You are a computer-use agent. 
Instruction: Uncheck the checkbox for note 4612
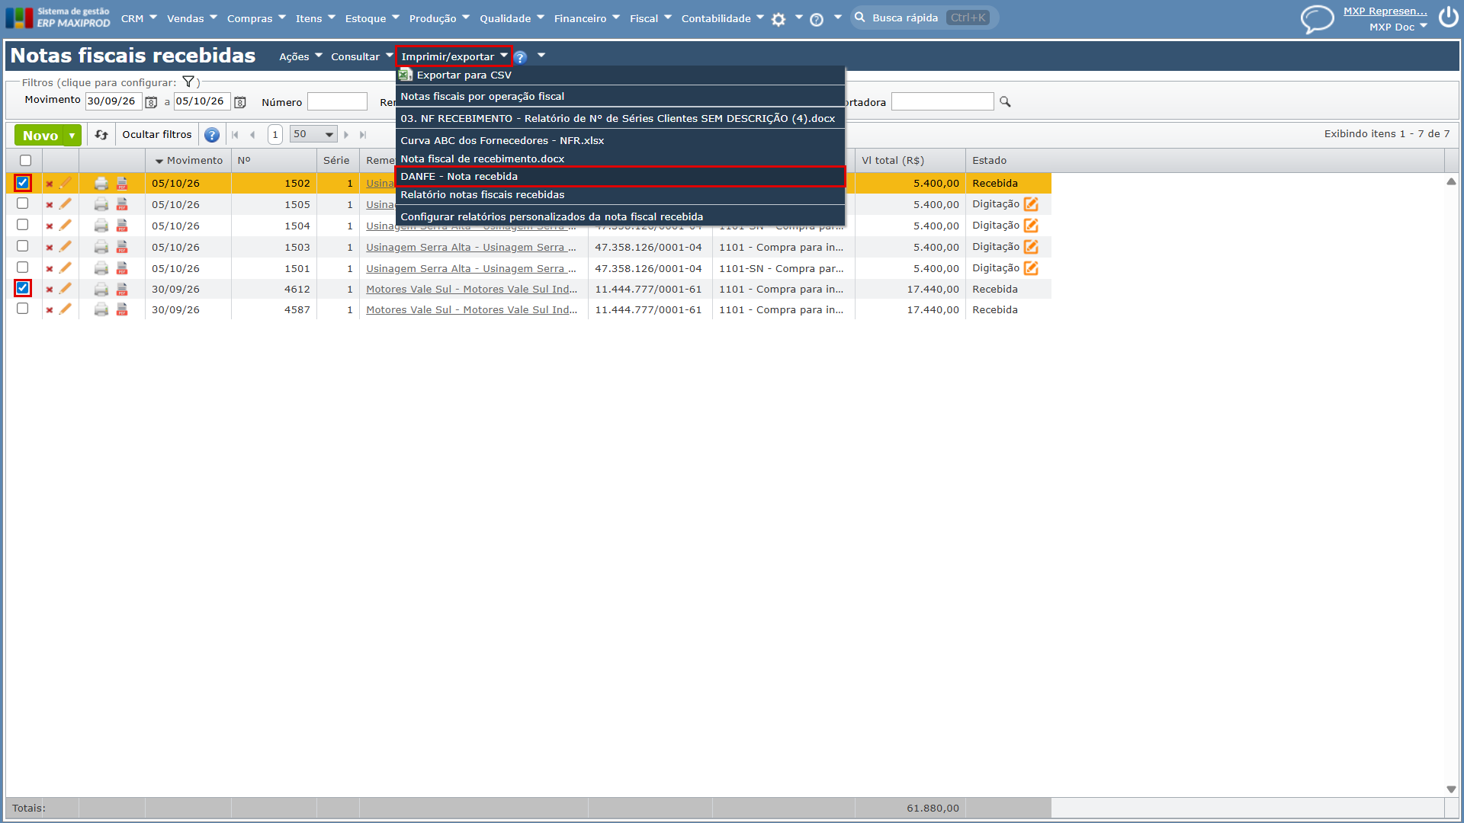[23, 288]
